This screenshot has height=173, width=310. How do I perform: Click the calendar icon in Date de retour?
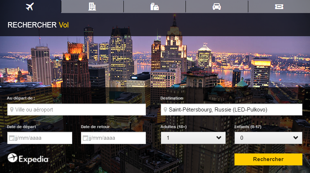[x=86, y=138]
